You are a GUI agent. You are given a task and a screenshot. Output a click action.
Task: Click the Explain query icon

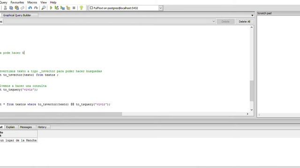(68, 8)
